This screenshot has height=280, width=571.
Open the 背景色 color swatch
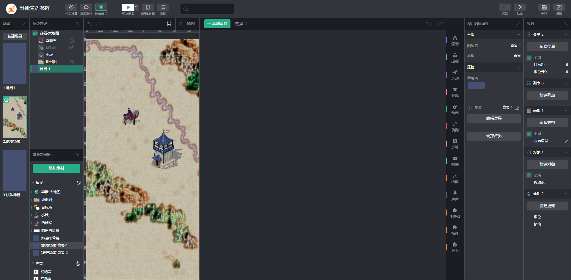(476, 86)
